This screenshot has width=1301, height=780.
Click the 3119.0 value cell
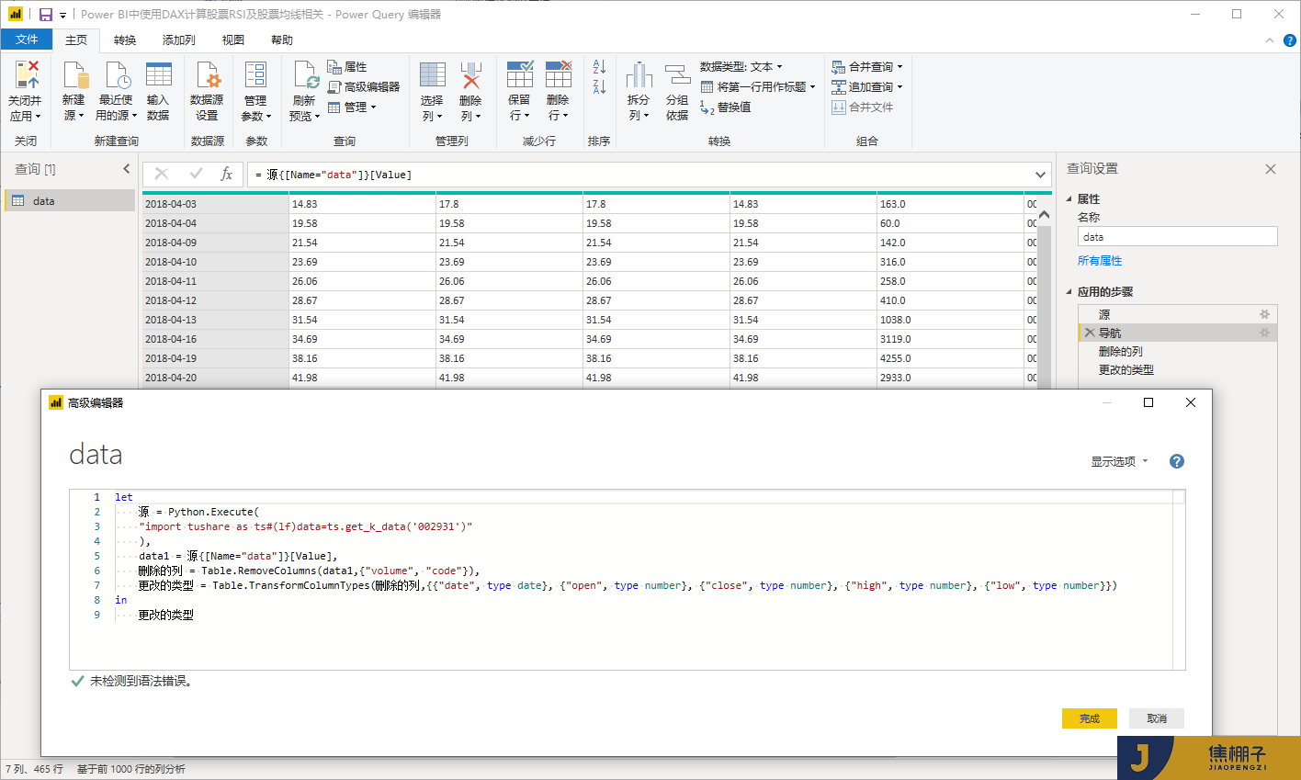pyautogui.click(x=950, y=339)
